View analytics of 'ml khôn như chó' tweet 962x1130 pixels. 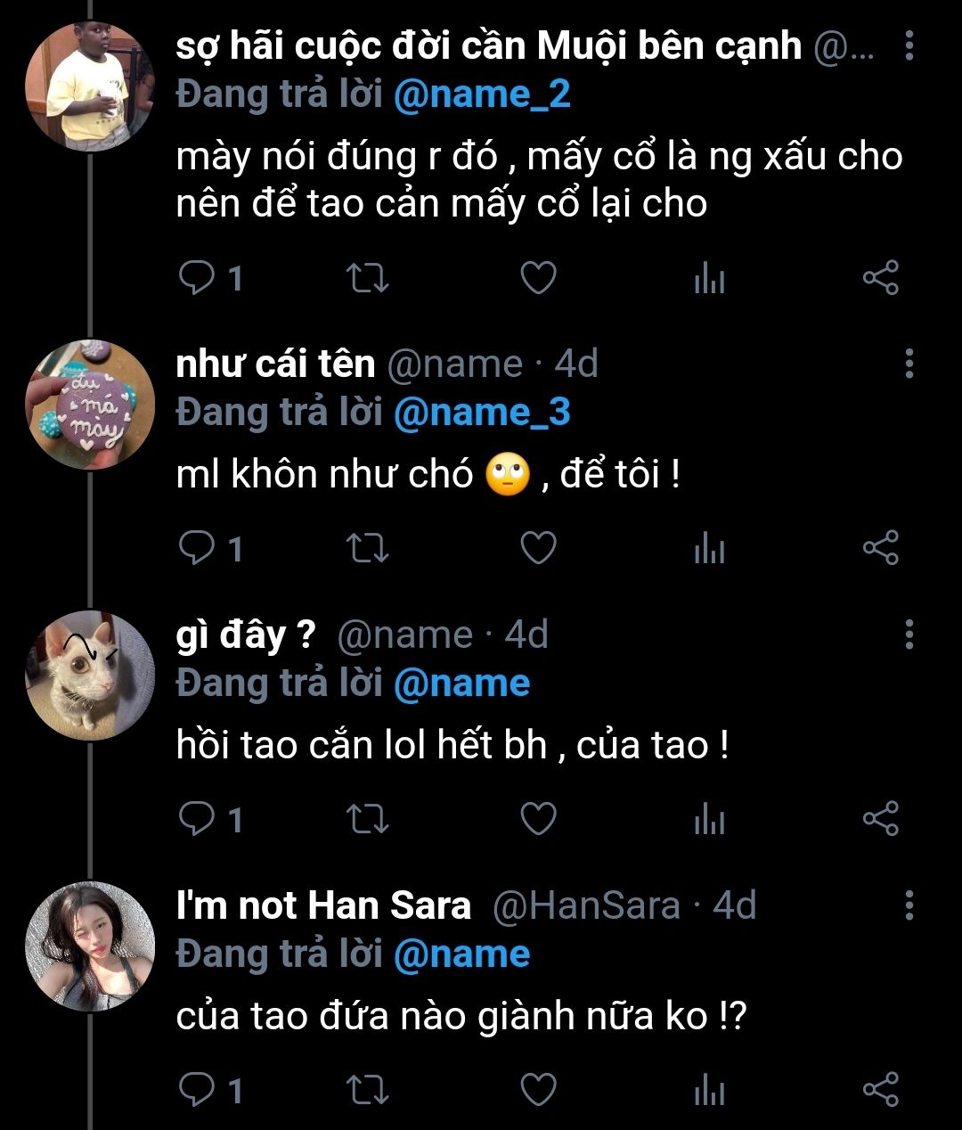[709, 548]
